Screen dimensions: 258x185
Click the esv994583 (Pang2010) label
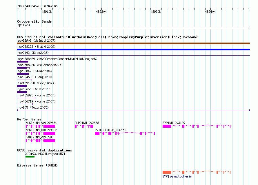pos(35,77)
